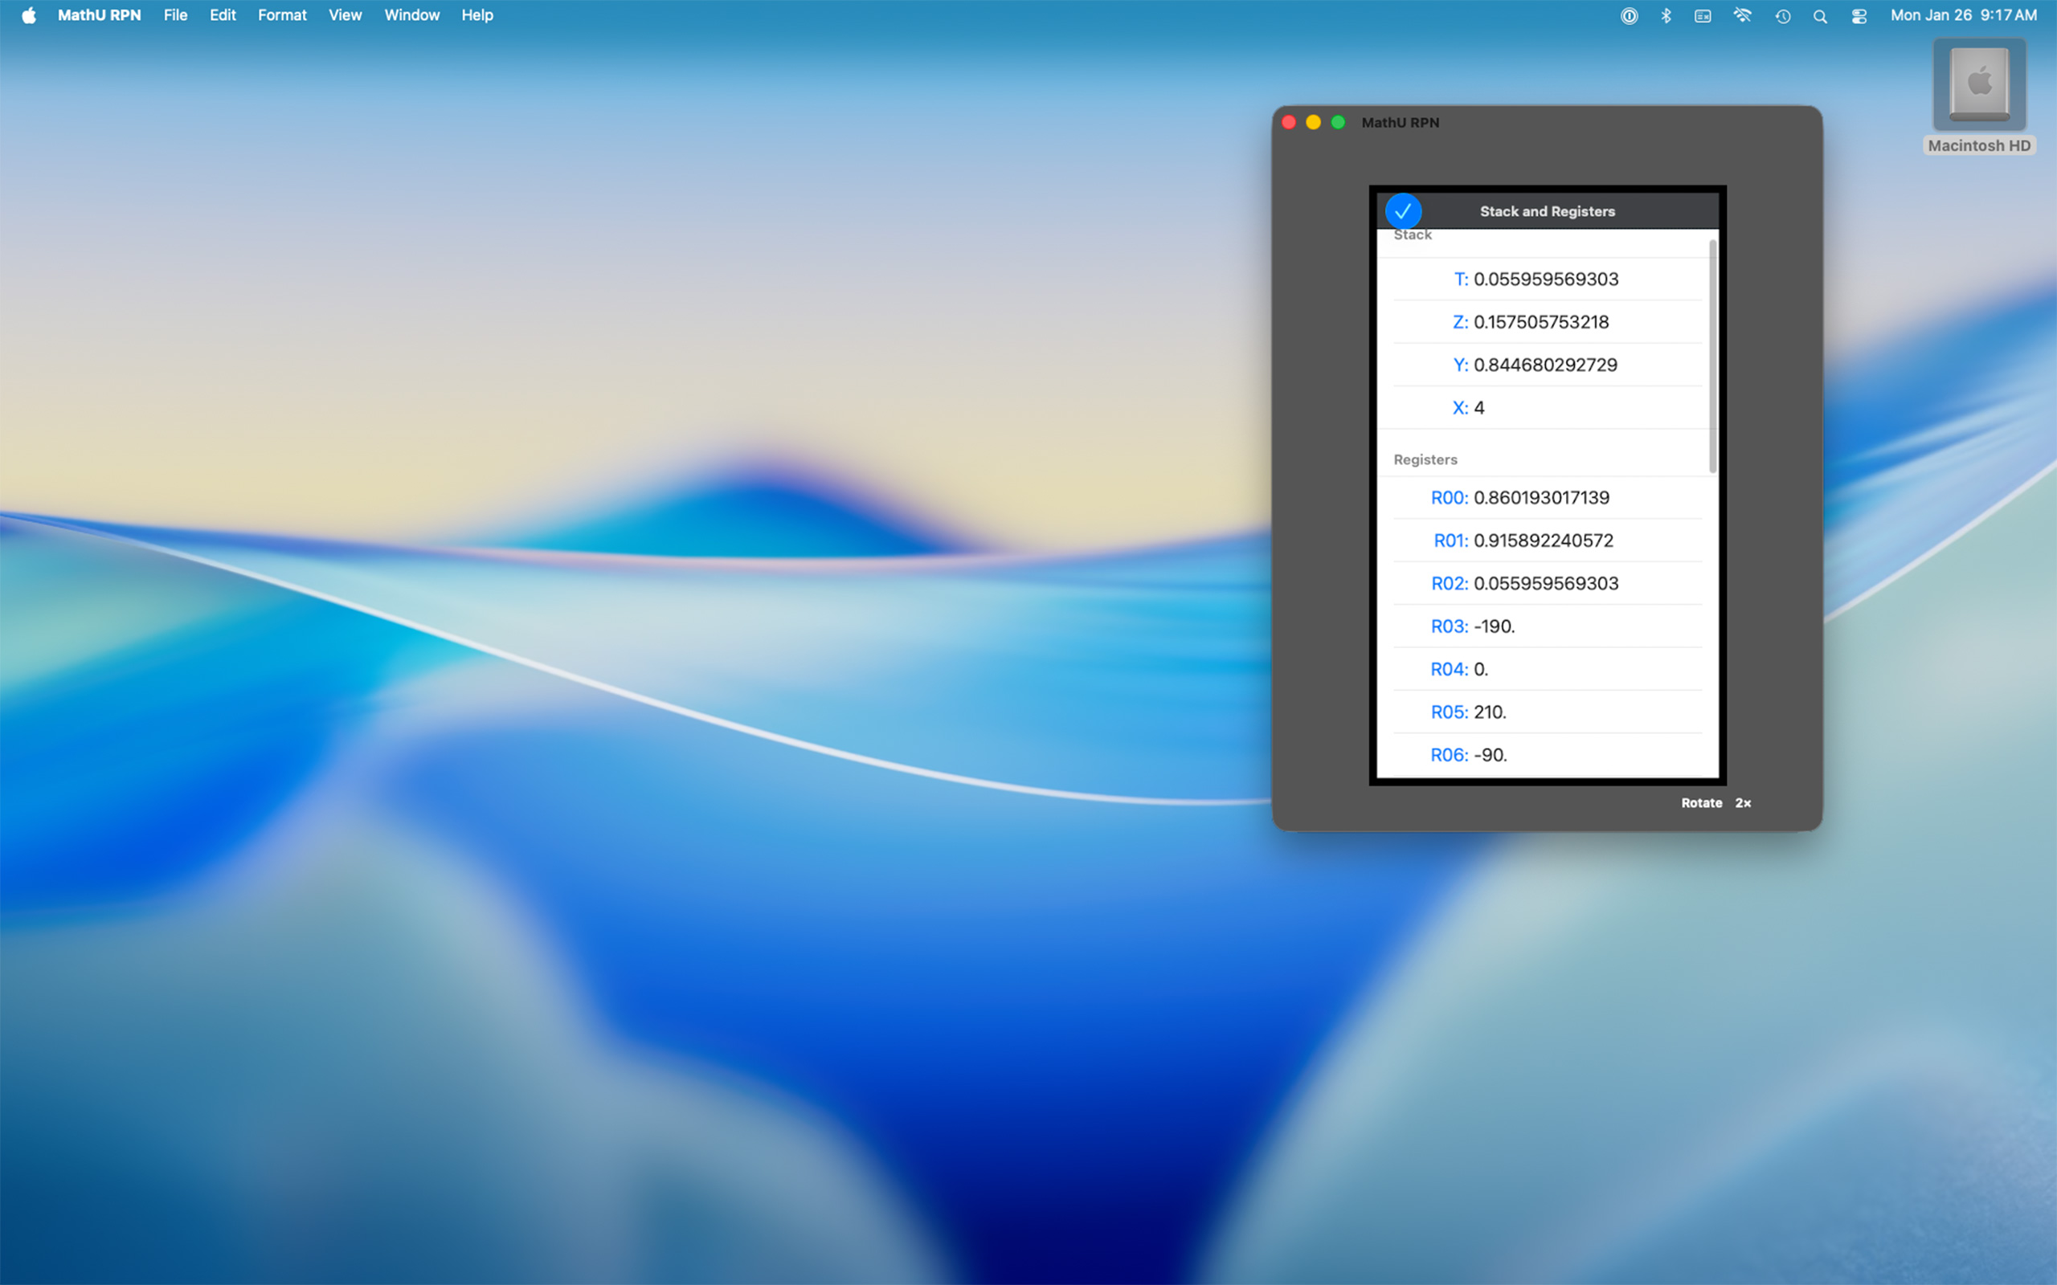Open the File menu

(x=175, y=15)
